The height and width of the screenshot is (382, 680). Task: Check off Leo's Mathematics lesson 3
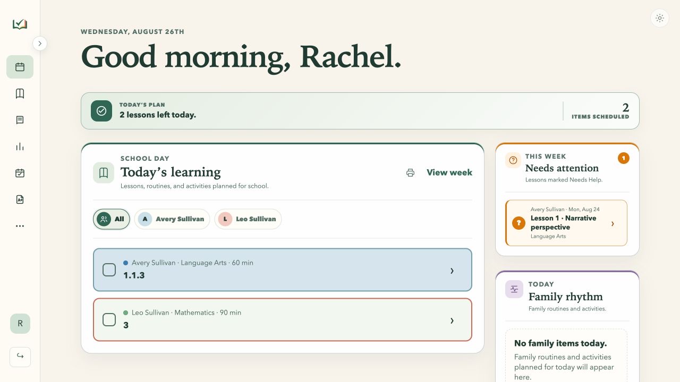tap(109, 319)
